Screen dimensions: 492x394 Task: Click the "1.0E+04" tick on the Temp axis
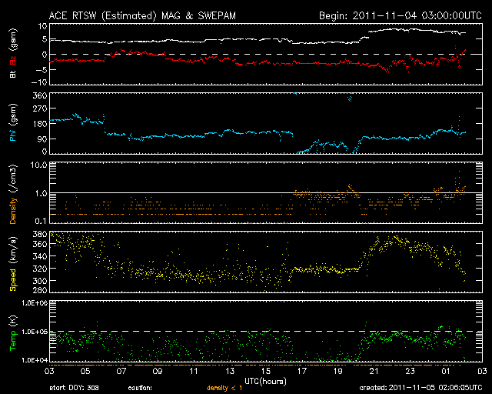click(x=35, y=360)
